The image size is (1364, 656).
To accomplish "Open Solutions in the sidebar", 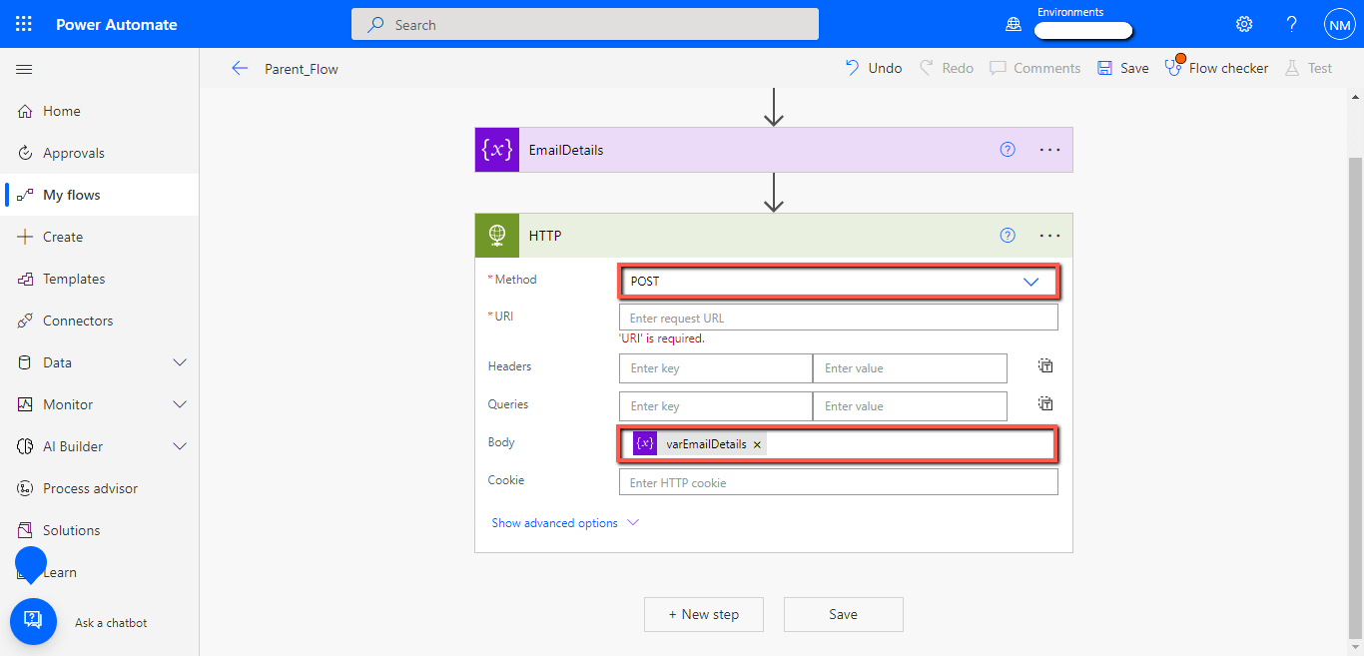I will pos(72,530).
